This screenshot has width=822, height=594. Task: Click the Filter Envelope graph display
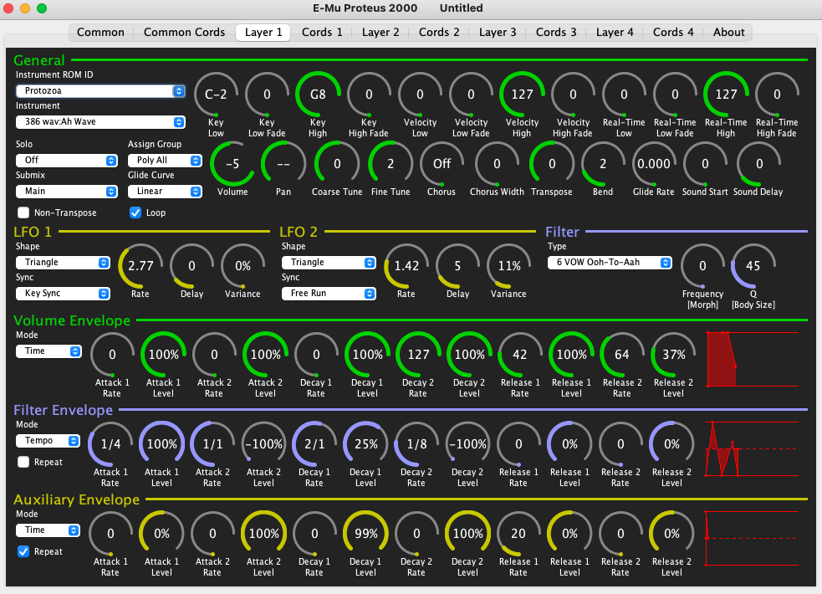click(753, 448)
